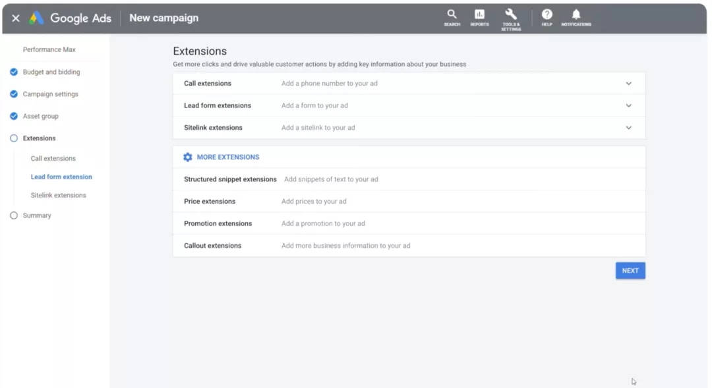Open the MORE EXTENSIONS link

pyautogui.click(x=228, y=157)
